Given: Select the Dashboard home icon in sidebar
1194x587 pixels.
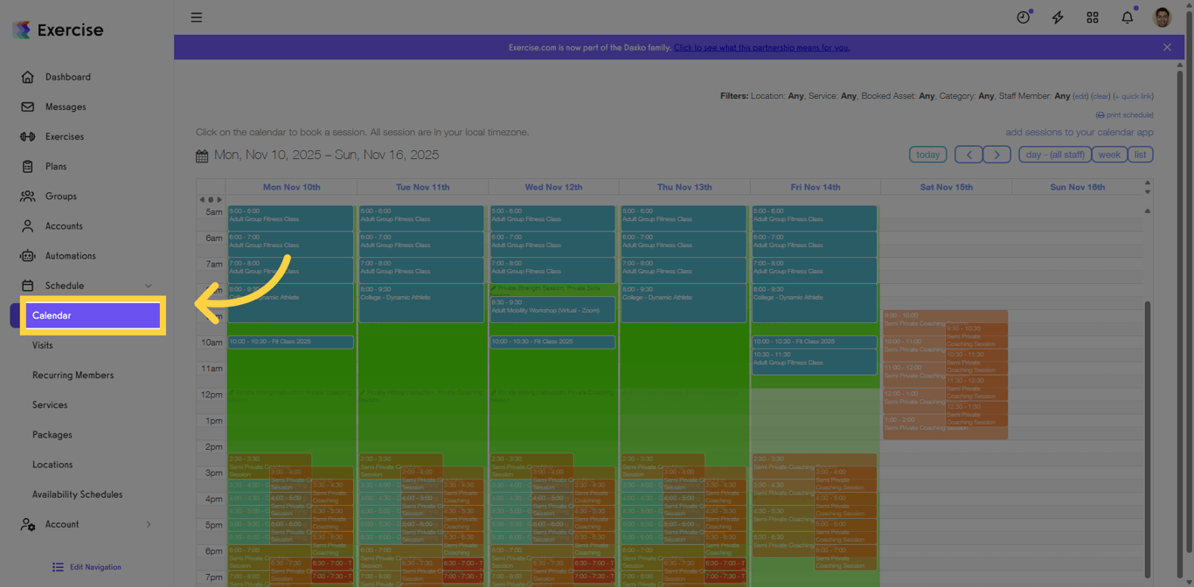Looking at the screenshot, I should [x=29, y=77].
